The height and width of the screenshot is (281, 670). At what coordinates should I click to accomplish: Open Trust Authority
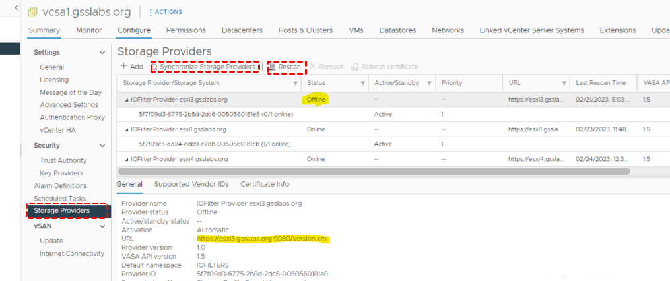63,160
